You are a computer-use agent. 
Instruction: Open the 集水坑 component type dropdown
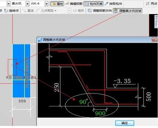click(27, 4)
